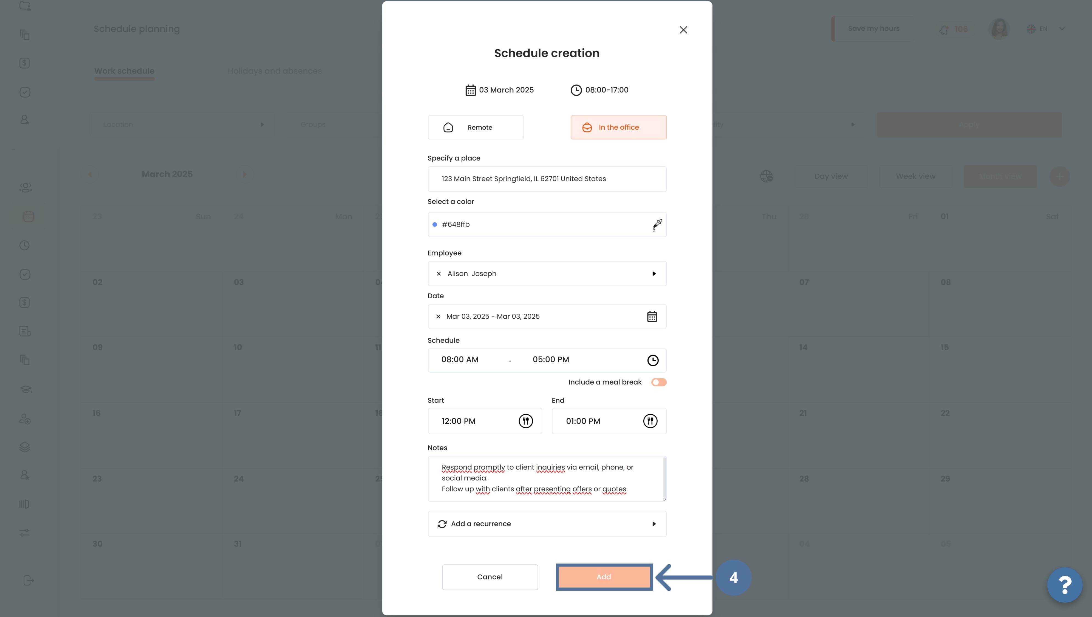Viewport: 1092px width, 617px height.
Task: Click the Add button
Action: [604, 577]
